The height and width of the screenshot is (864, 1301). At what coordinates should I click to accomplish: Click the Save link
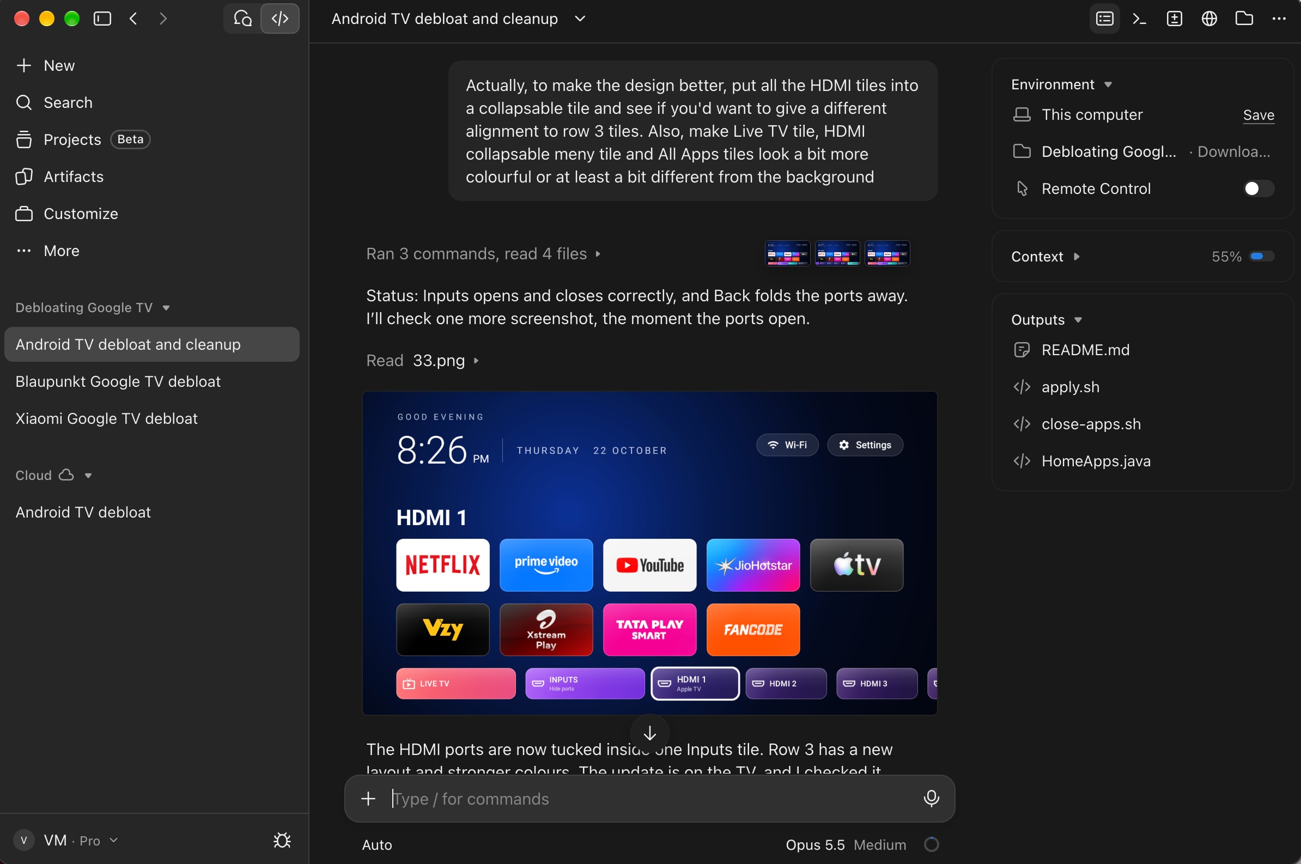(x=1259, y=114)
